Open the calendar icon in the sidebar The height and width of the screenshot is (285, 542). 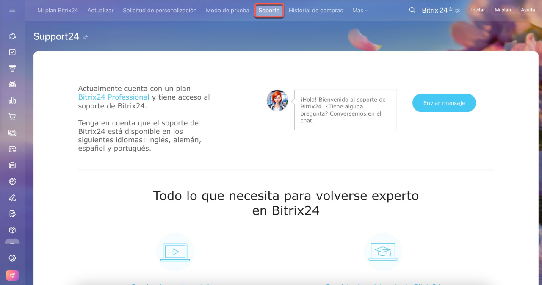click(x=12, y=149)
